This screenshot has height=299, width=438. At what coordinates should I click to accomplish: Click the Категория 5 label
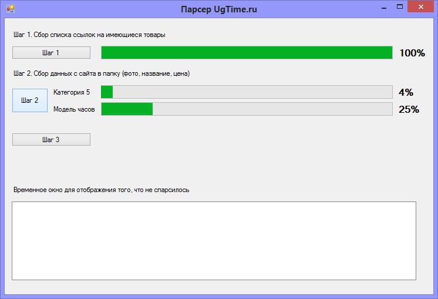coord(72,92)
